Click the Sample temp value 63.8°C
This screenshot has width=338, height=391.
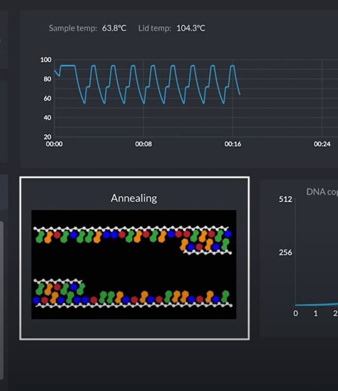(114, 28)
